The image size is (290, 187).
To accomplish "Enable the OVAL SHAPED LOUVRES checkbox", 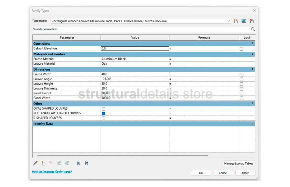I will [103, 109].
